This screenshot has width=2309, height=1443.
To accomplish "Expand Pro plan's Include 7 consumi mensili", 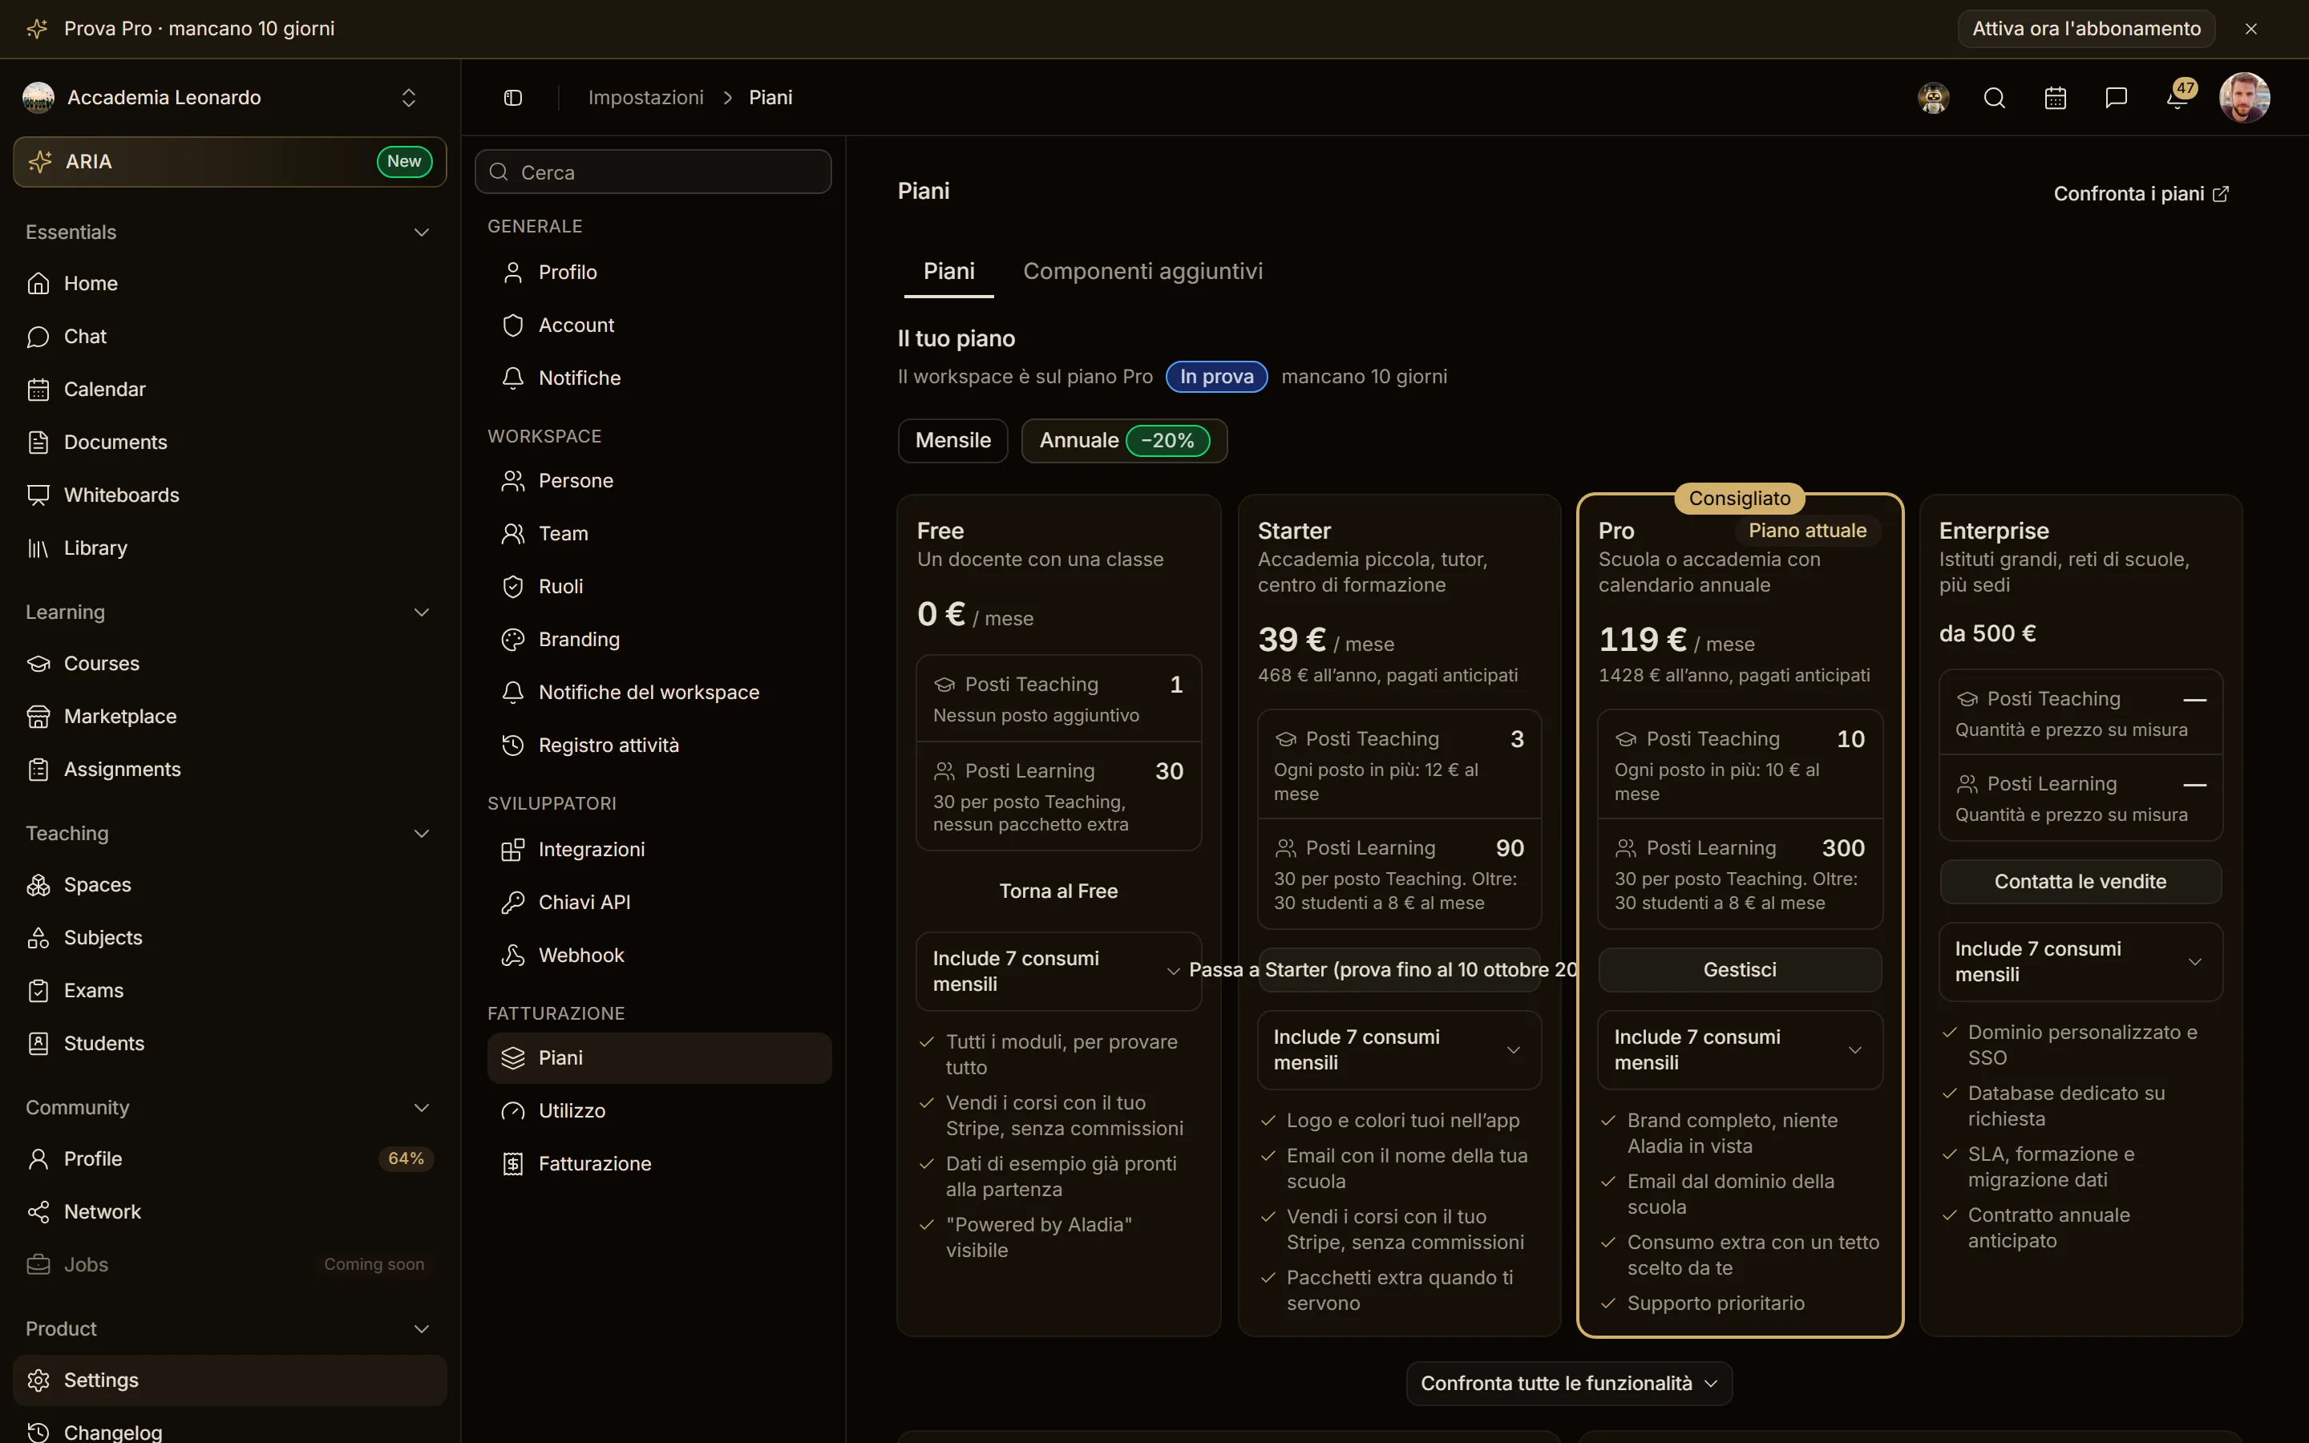I will coord(1740,1050).
